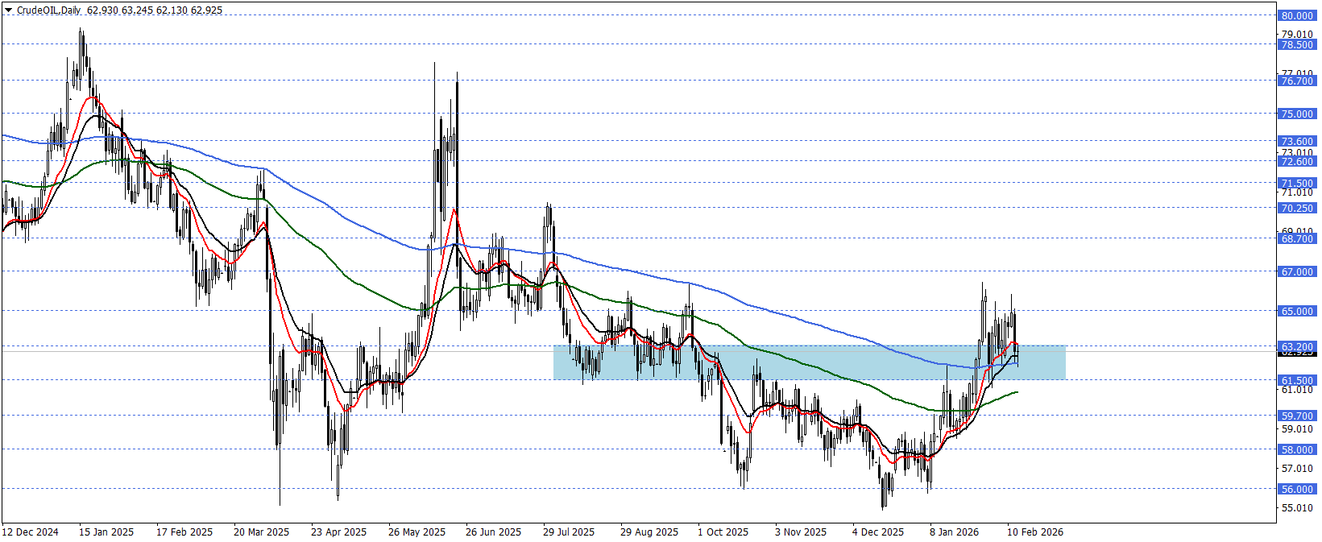Screen dimensions: 1322x542
Task: Click the 63.200 level price label
Action: coord(1297,346)
